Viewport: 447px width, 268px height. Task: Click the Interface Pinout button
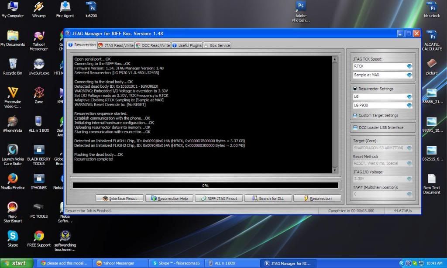click(120, 198)
